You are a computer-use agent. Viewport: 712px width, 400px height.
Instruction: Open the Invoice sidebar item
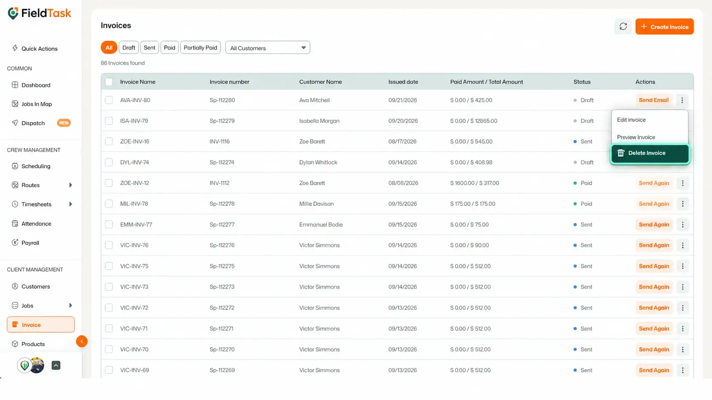click(40, 324)
